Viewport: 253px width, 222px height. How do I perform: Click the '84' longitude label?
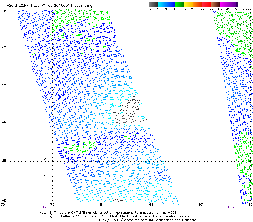pyautogui.click(x=151, y=205)
